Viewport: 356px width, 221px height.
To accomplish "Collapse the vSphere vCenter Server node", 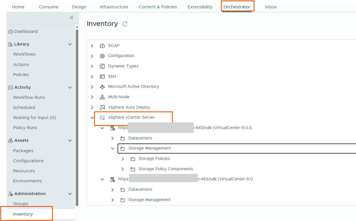I will coord(92,118).
